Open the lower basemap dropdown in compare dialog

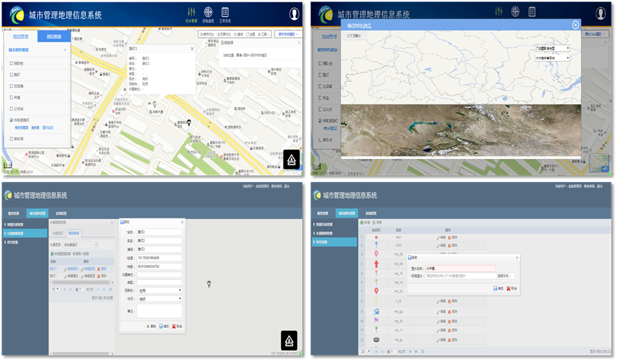pyautogui.click(x=552, y=58)
